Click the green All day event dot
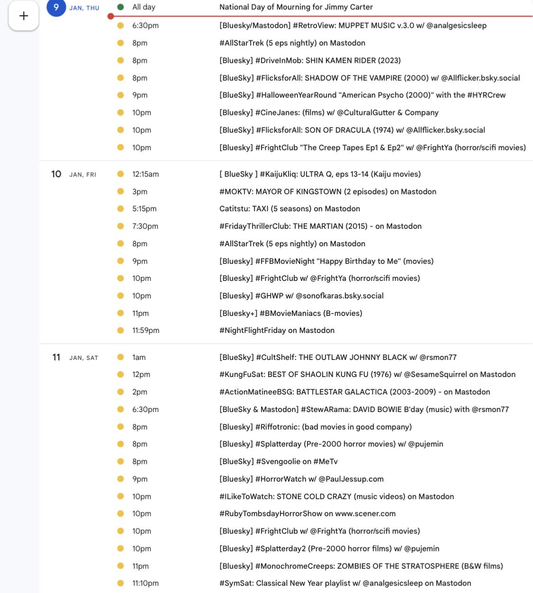The width and height of the screenshot is (533, 593). [x=120, y=7]
